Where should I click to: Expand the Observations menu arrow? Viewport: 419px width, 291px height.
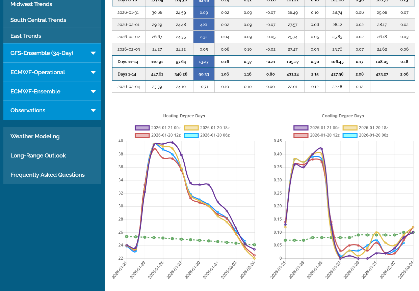[x=93, y=111]
